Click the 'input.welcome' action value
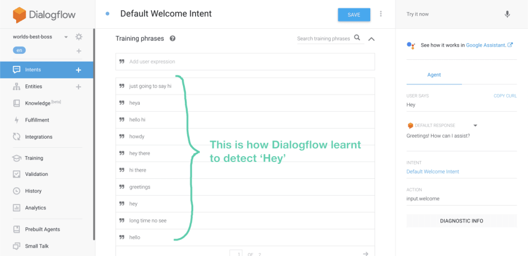 click(423, 199)
